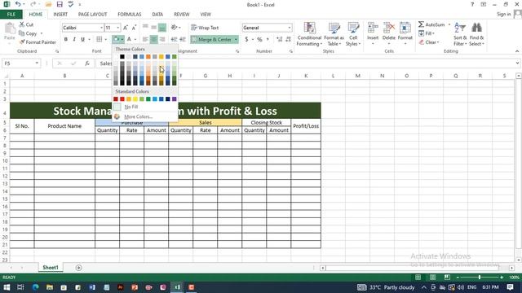Click Increase Indent icon
This screenshot has width=522, height=293.
click(x=183, y=39)
